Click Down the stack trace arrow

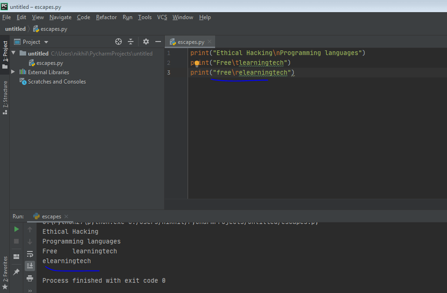[x=30, y=242]
